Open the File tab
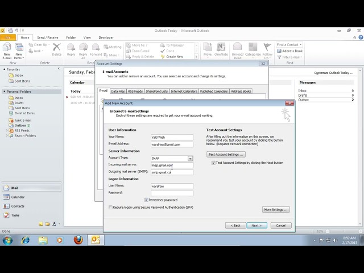The width and height of the screenshot is (364, 273). coord(8,38)
